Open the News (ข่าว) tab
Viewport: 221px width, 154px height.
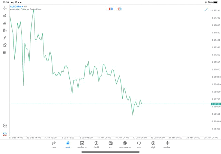[110, 144]
